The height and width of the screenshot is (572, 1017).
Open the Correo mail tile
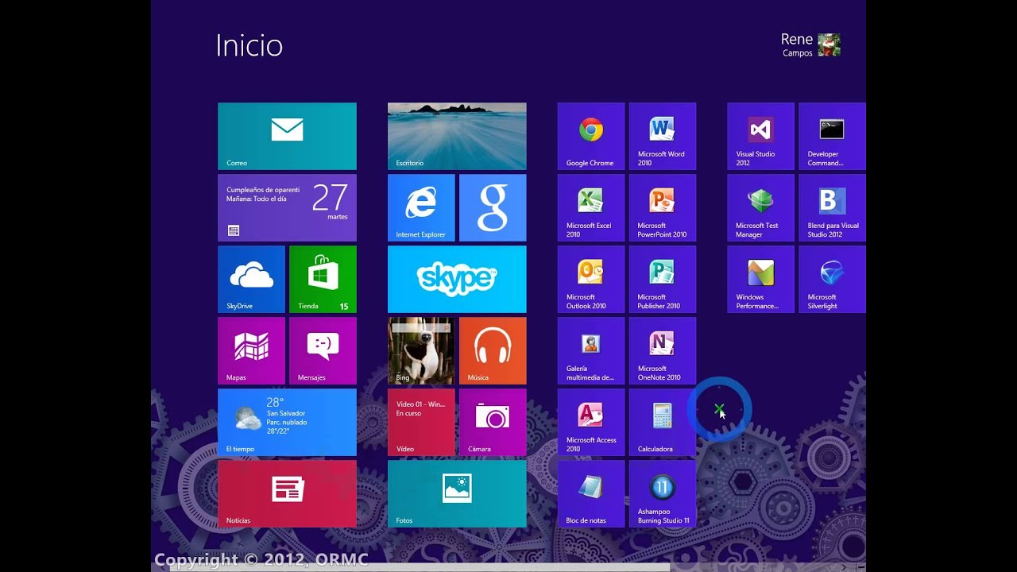pos(287,136)
